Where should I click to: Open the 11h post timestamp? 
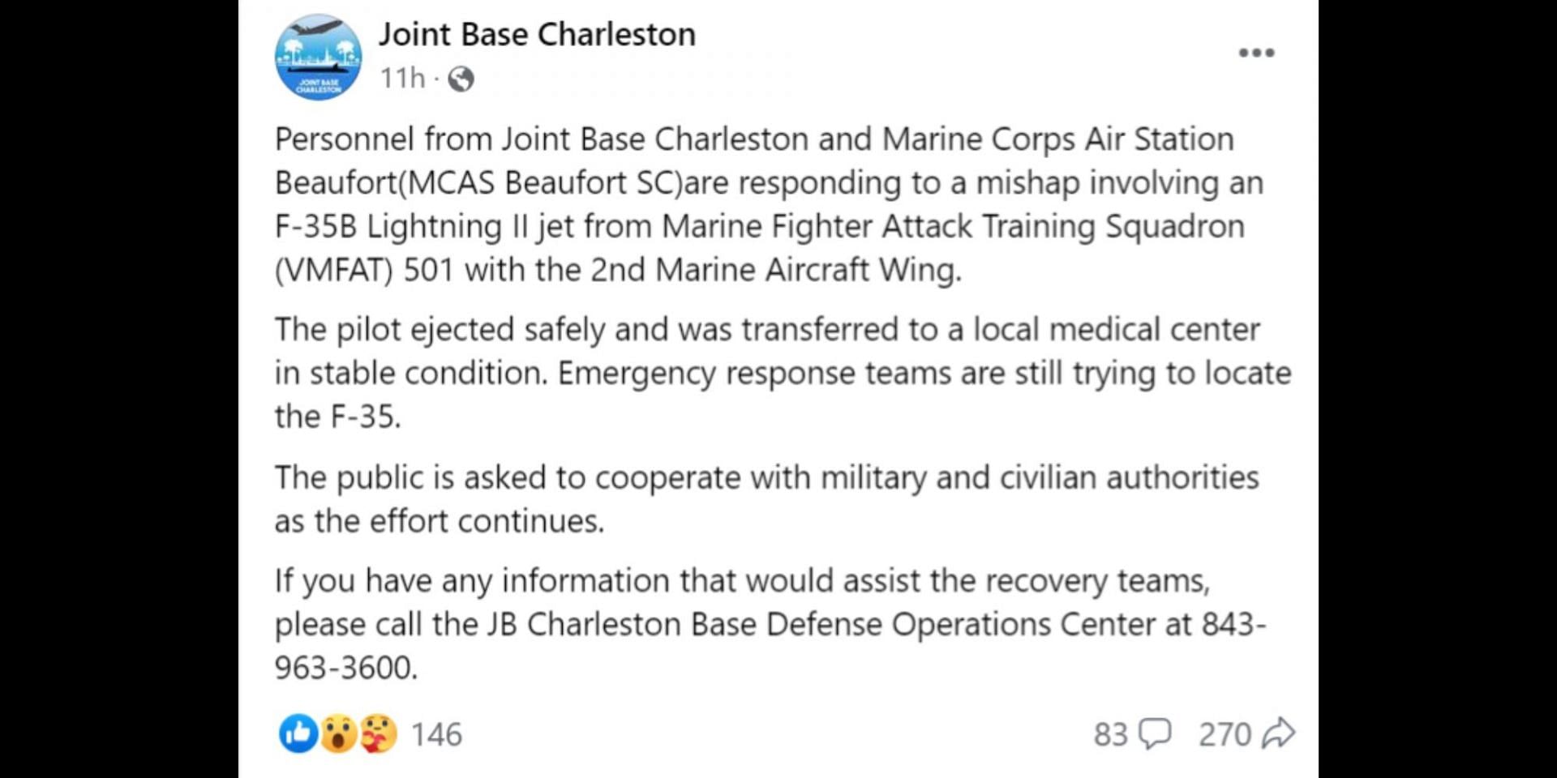pos(402,79)
